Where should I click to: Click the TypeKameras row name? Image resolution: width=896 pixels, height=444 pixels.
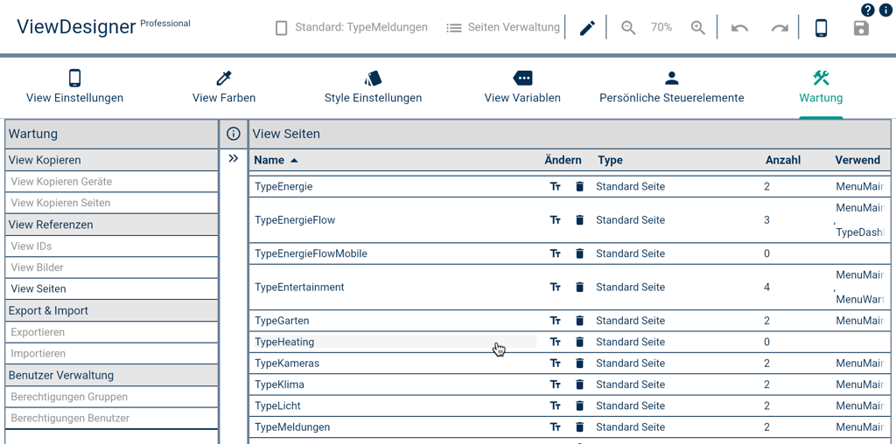287,363
